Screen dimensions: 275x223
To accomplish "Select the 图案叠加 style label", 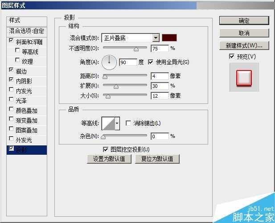I will (26, 130).
